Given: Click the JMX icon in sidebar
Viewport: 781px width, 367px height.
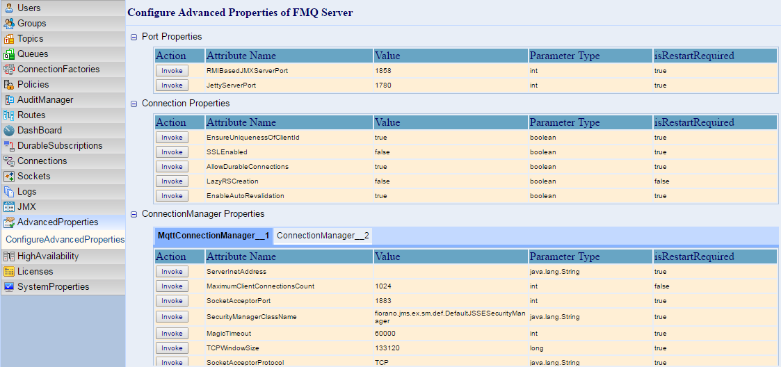Looking at the screenshot, I should pyautogui.click(x=9, y=207).
